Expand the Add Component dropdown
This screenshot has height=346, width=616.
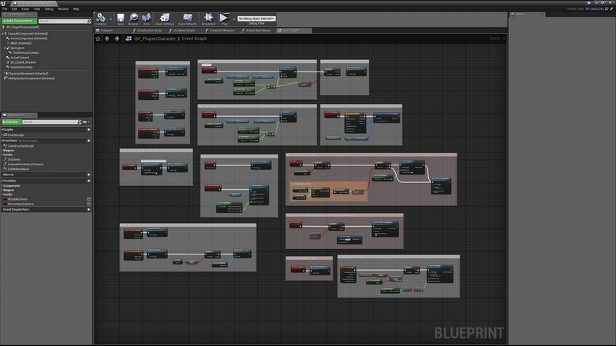pos(20,21)
